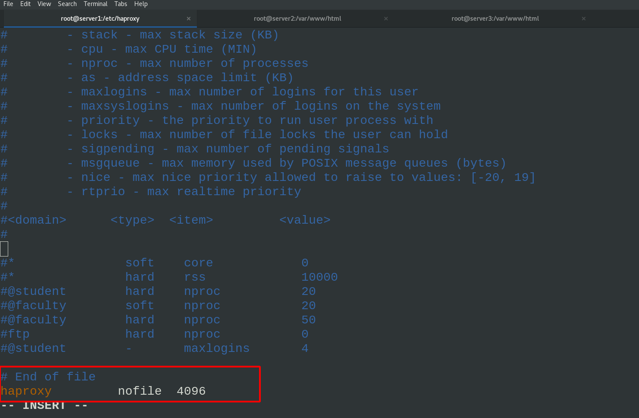The height and width of the screenshot is (418, 639).
Task: Click the empty line with the block cursor
Action: (x=4, y=249)
